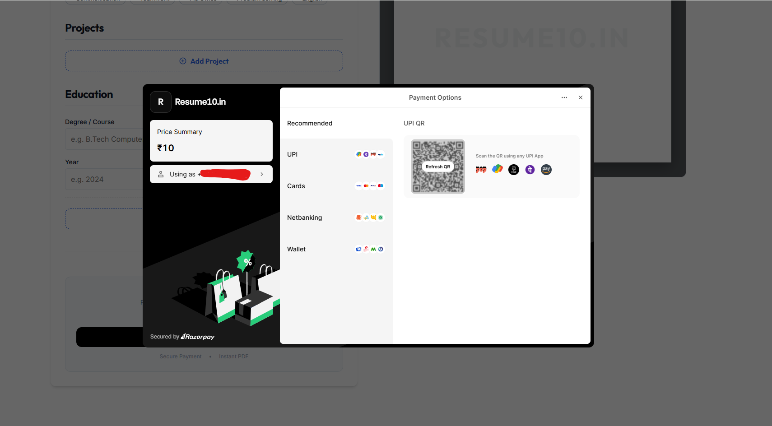Click the Add Project link
The height and width of the screenshot is (426, 772).
(204, 61)
